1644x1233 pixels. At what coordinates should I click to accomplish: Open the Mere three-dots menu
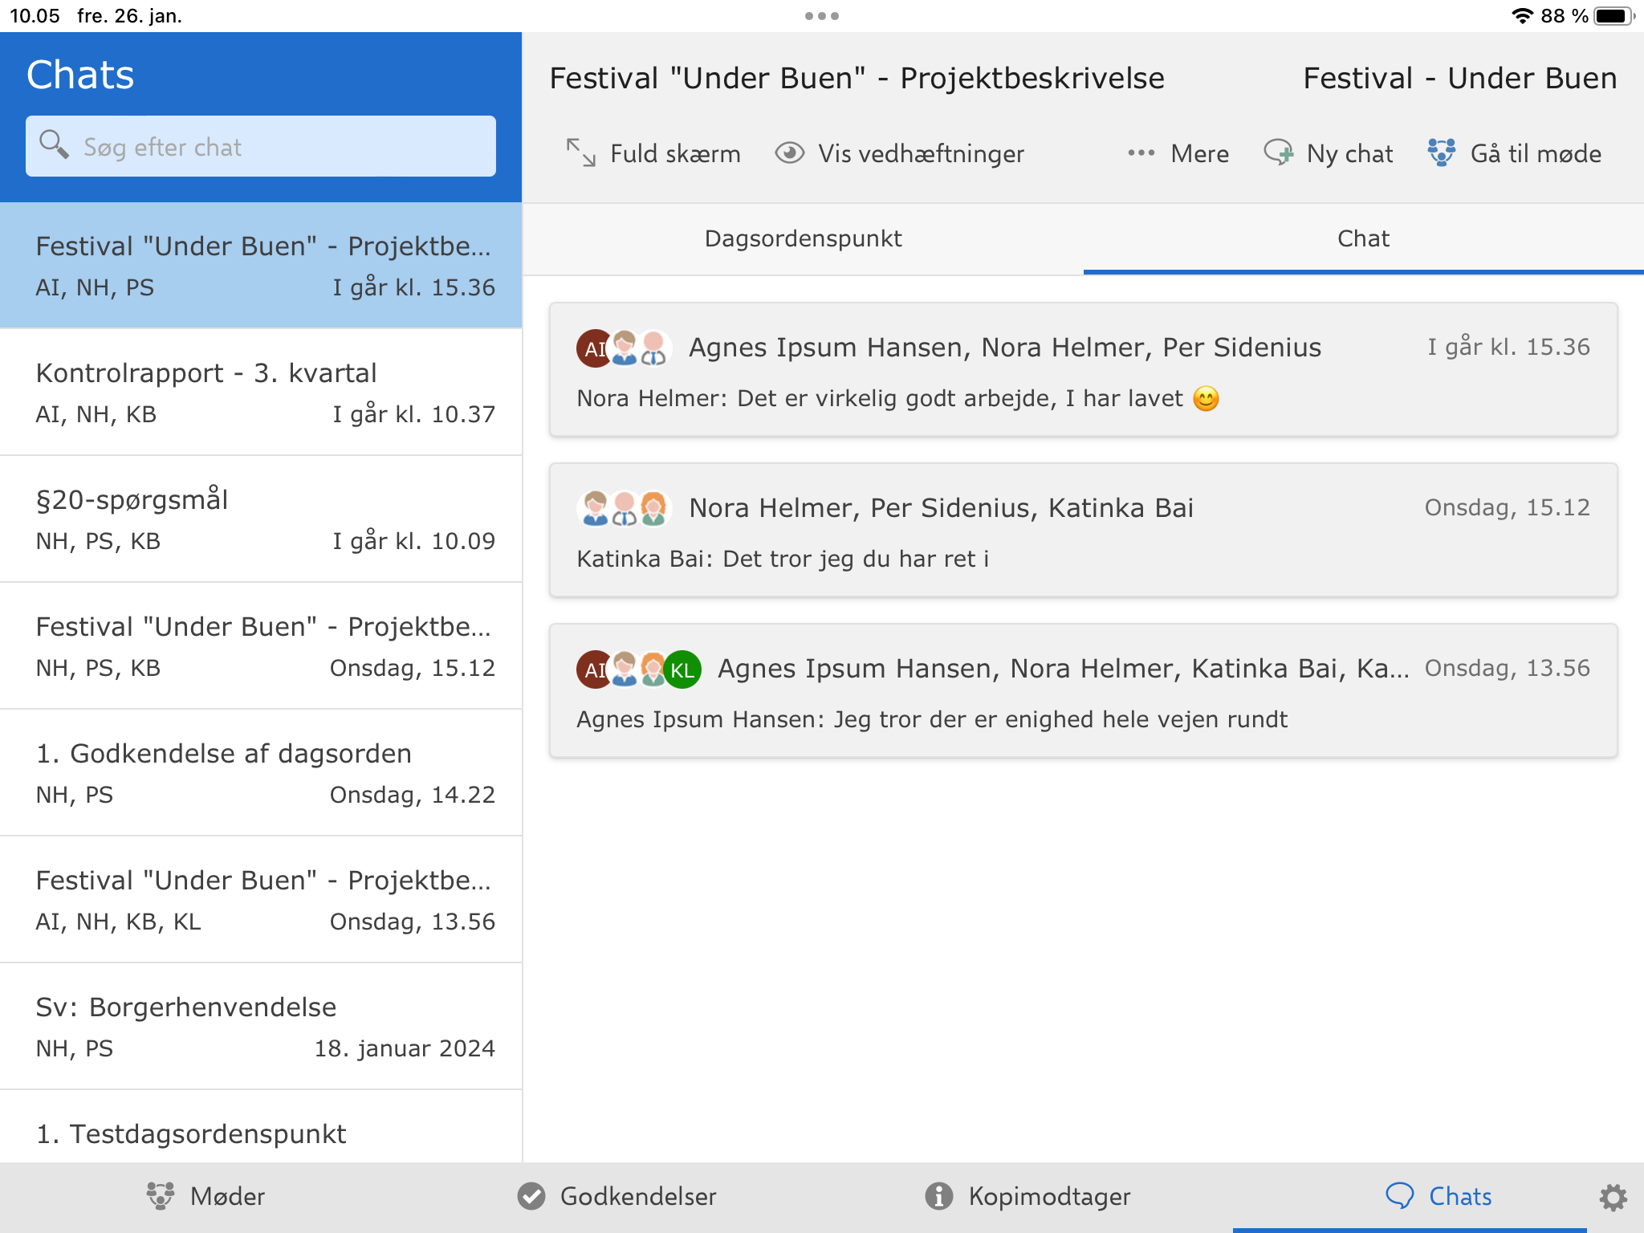[1141, 153]
